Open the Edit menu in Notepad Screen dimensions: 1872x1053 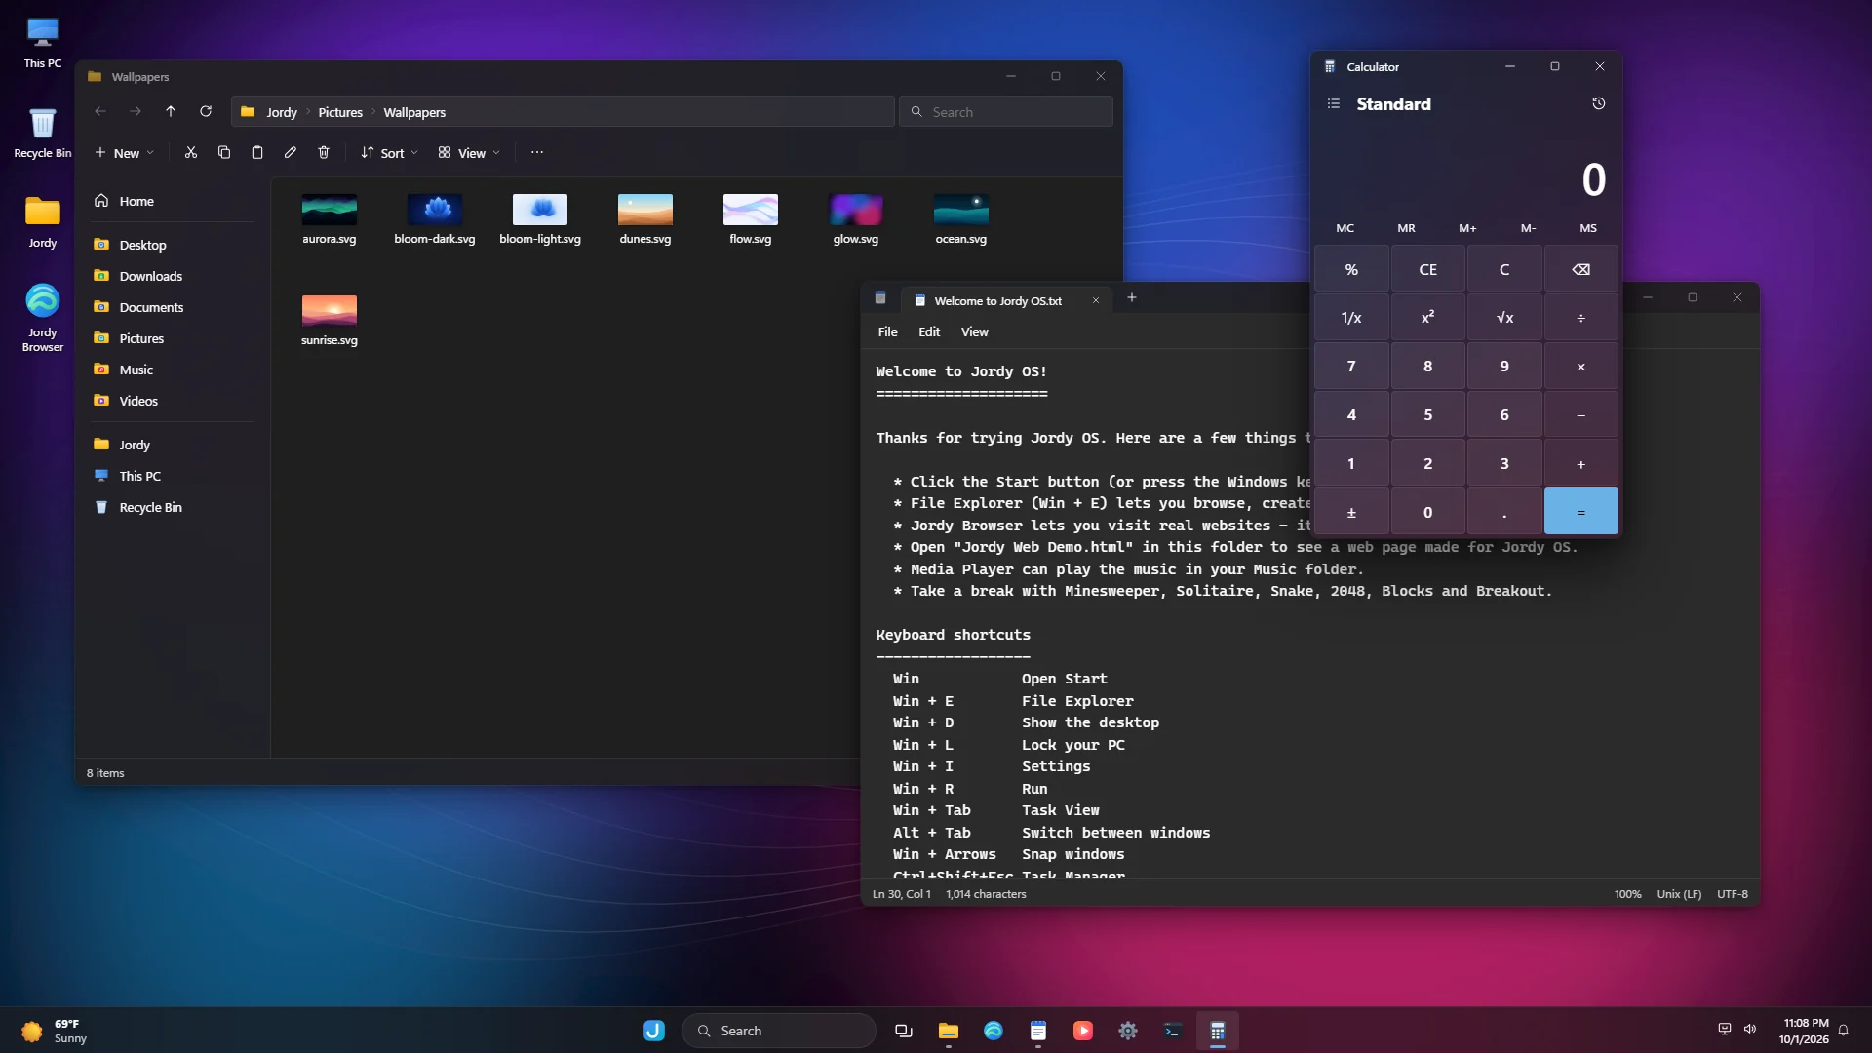[x=929, y=332]
